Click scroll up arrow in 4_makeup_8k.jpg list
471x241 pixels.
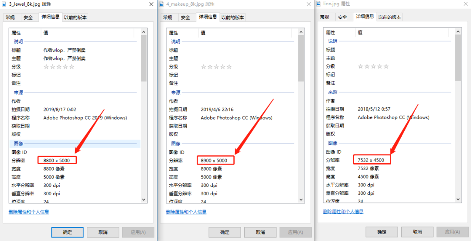pyautogui.click(x=301, y=31)
